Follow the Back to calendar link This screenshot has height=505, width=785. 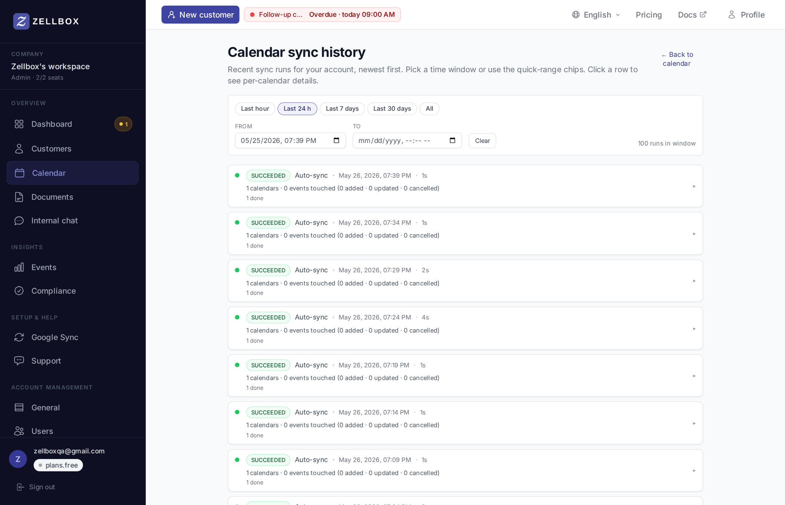[x=677, y=59]
